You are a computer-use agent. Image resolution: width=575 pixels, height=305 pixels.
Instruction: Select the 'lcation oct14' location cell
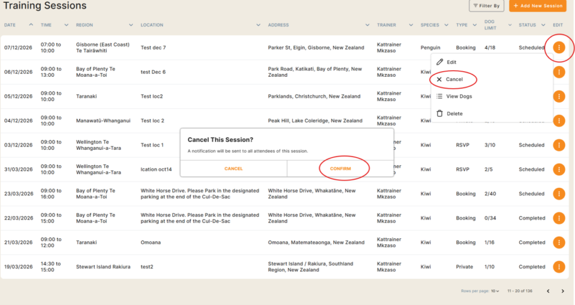coord(156,169)
